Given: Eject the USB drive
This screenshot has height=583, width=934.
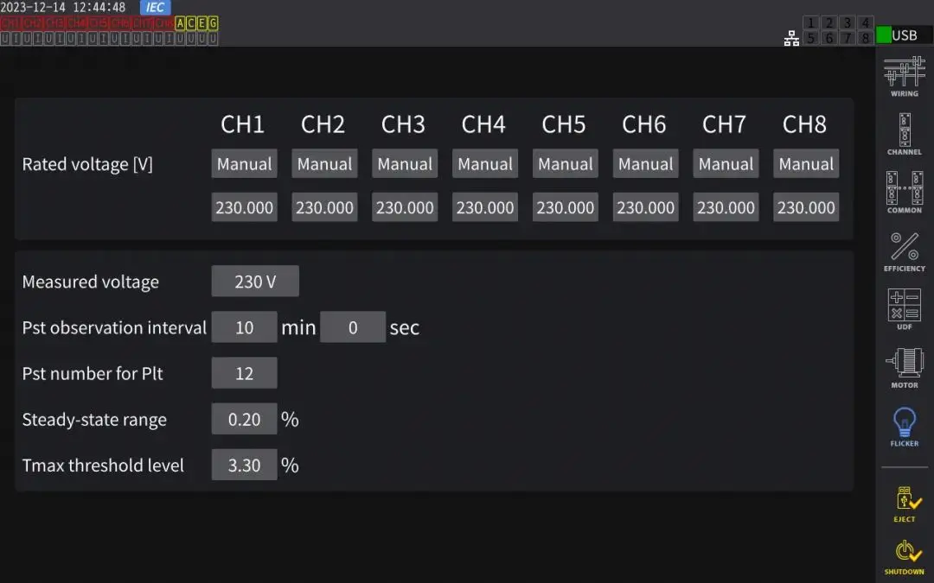Looking at the screenshot, I should coord(905,503).
